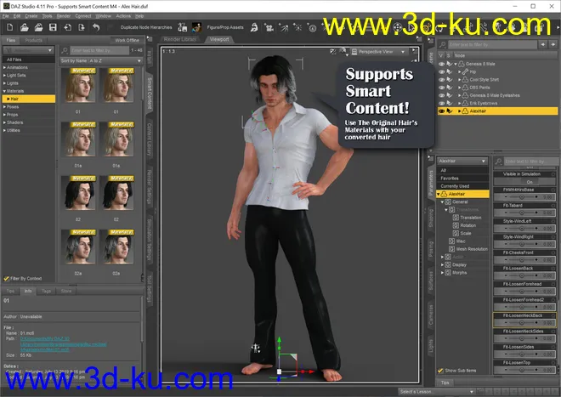The image size is (561, 397).
Task: Adjust the Fit-LoosenNeckBack slider
Action: click(523, 322)
